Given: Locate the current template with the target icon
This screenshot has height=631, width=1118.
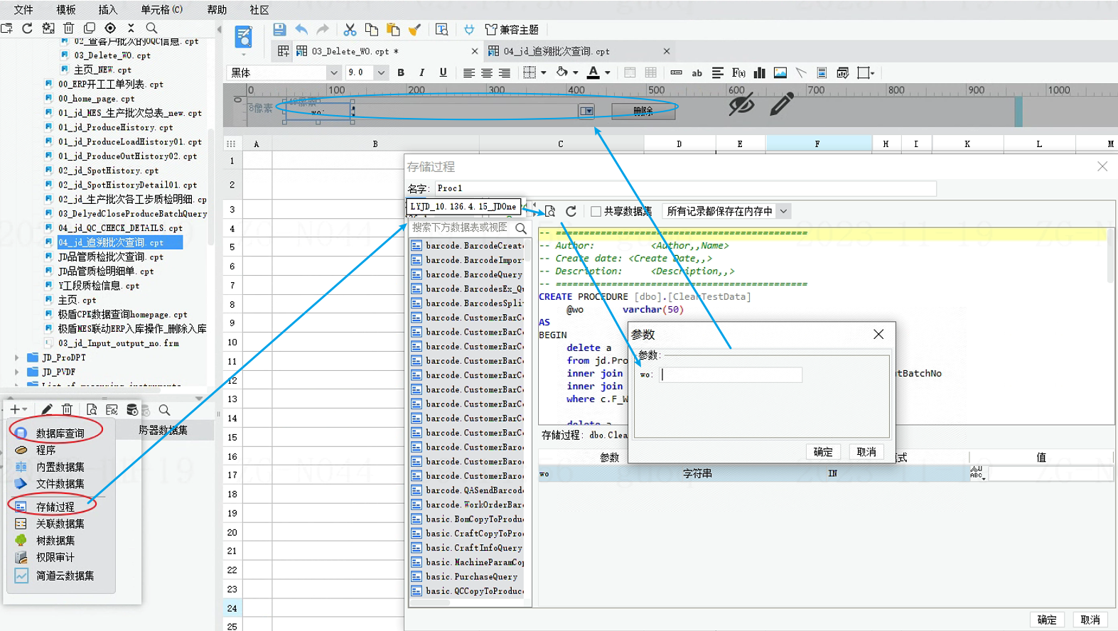Looking at the screenshot, I should tap(110, 28).
